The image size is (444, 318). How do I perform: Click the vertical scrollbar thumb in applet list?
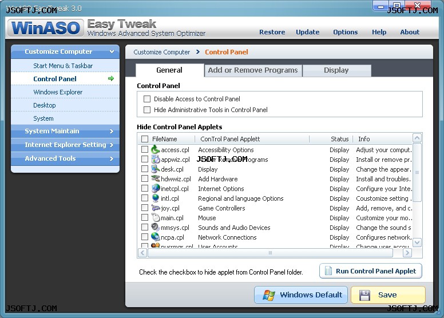[x=417, y=172]
